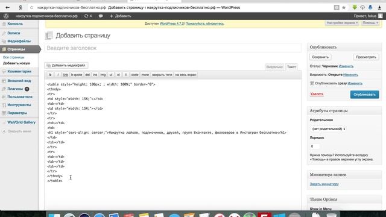This screenshot has width=386, height=217.
Task: Open Медиафайлы in the sidebar
Action: click(x=19, y=41)
